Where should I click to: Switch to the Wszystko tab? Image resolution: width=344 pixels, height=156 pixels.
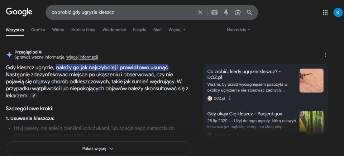pyautogui.click(x=15, y=30)
